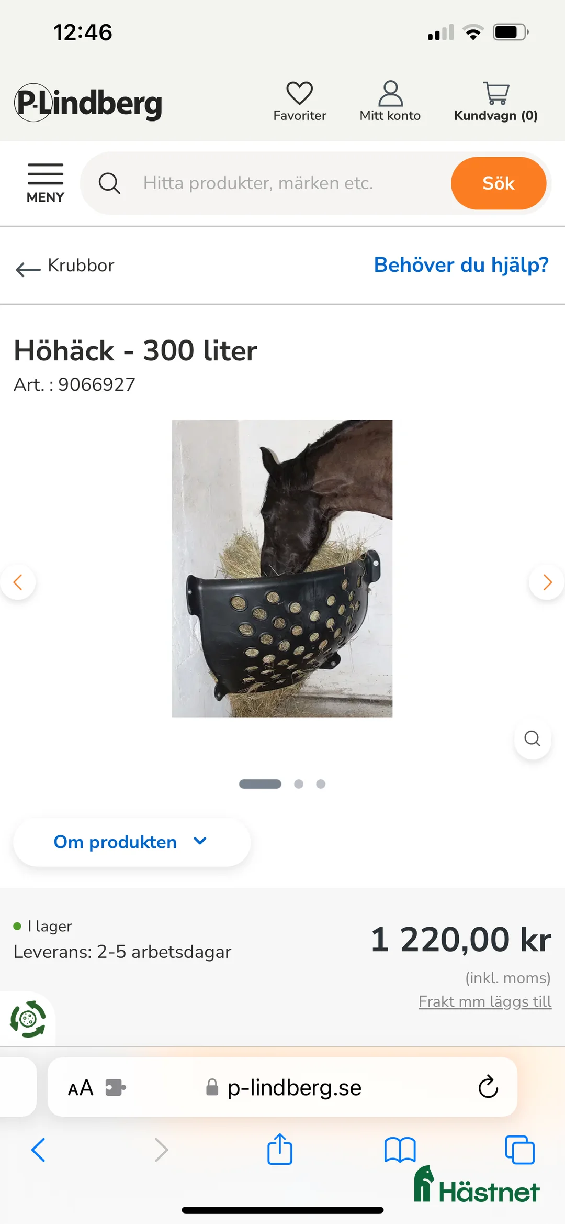The width and height of the screenshot is (565, 1224).
Task: Click the green cookie settings icon
Action: [28, 1019]
